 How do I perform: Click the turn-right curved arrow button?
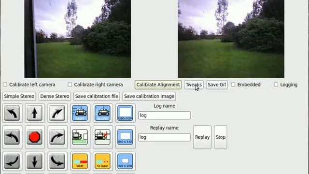(x=57, y=137)
